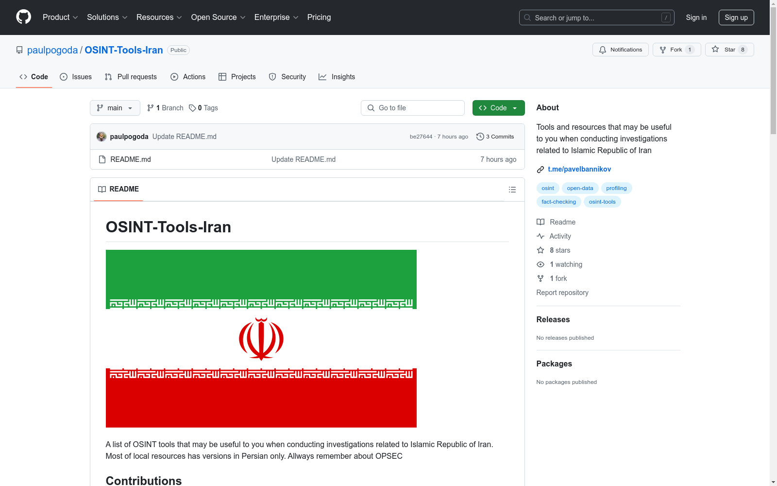
Task: Click the paulpogoda avatar in commit row
Action: (101, 137)
